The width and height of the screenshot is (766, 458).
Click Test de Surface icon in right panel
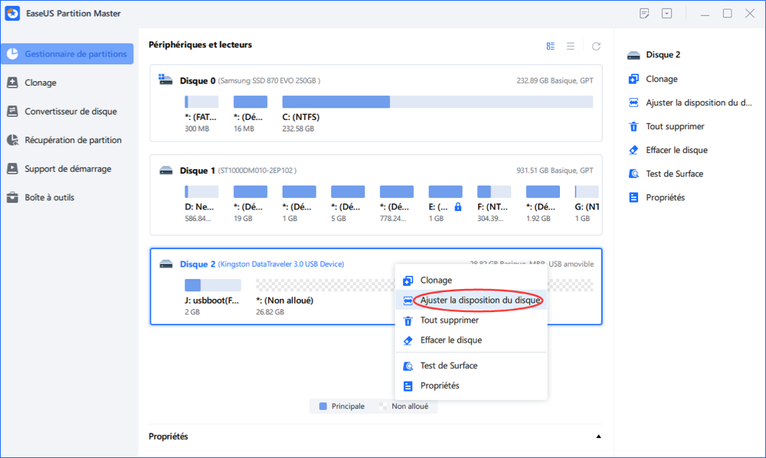(633, 174)
